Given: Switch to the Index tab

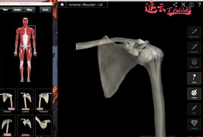Looking at the screenshot, I should 17,10.
